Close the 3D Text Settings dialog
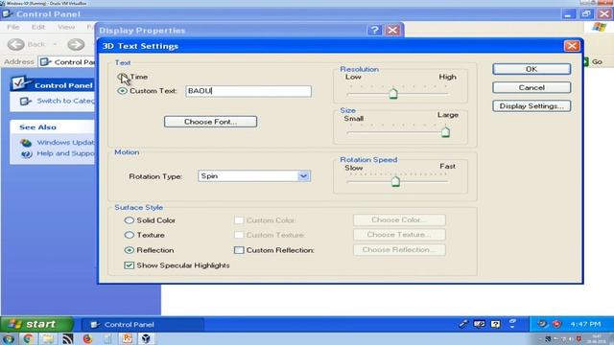Image resolution: width=614 pixels, height=345 pixels. coord(572,46)
